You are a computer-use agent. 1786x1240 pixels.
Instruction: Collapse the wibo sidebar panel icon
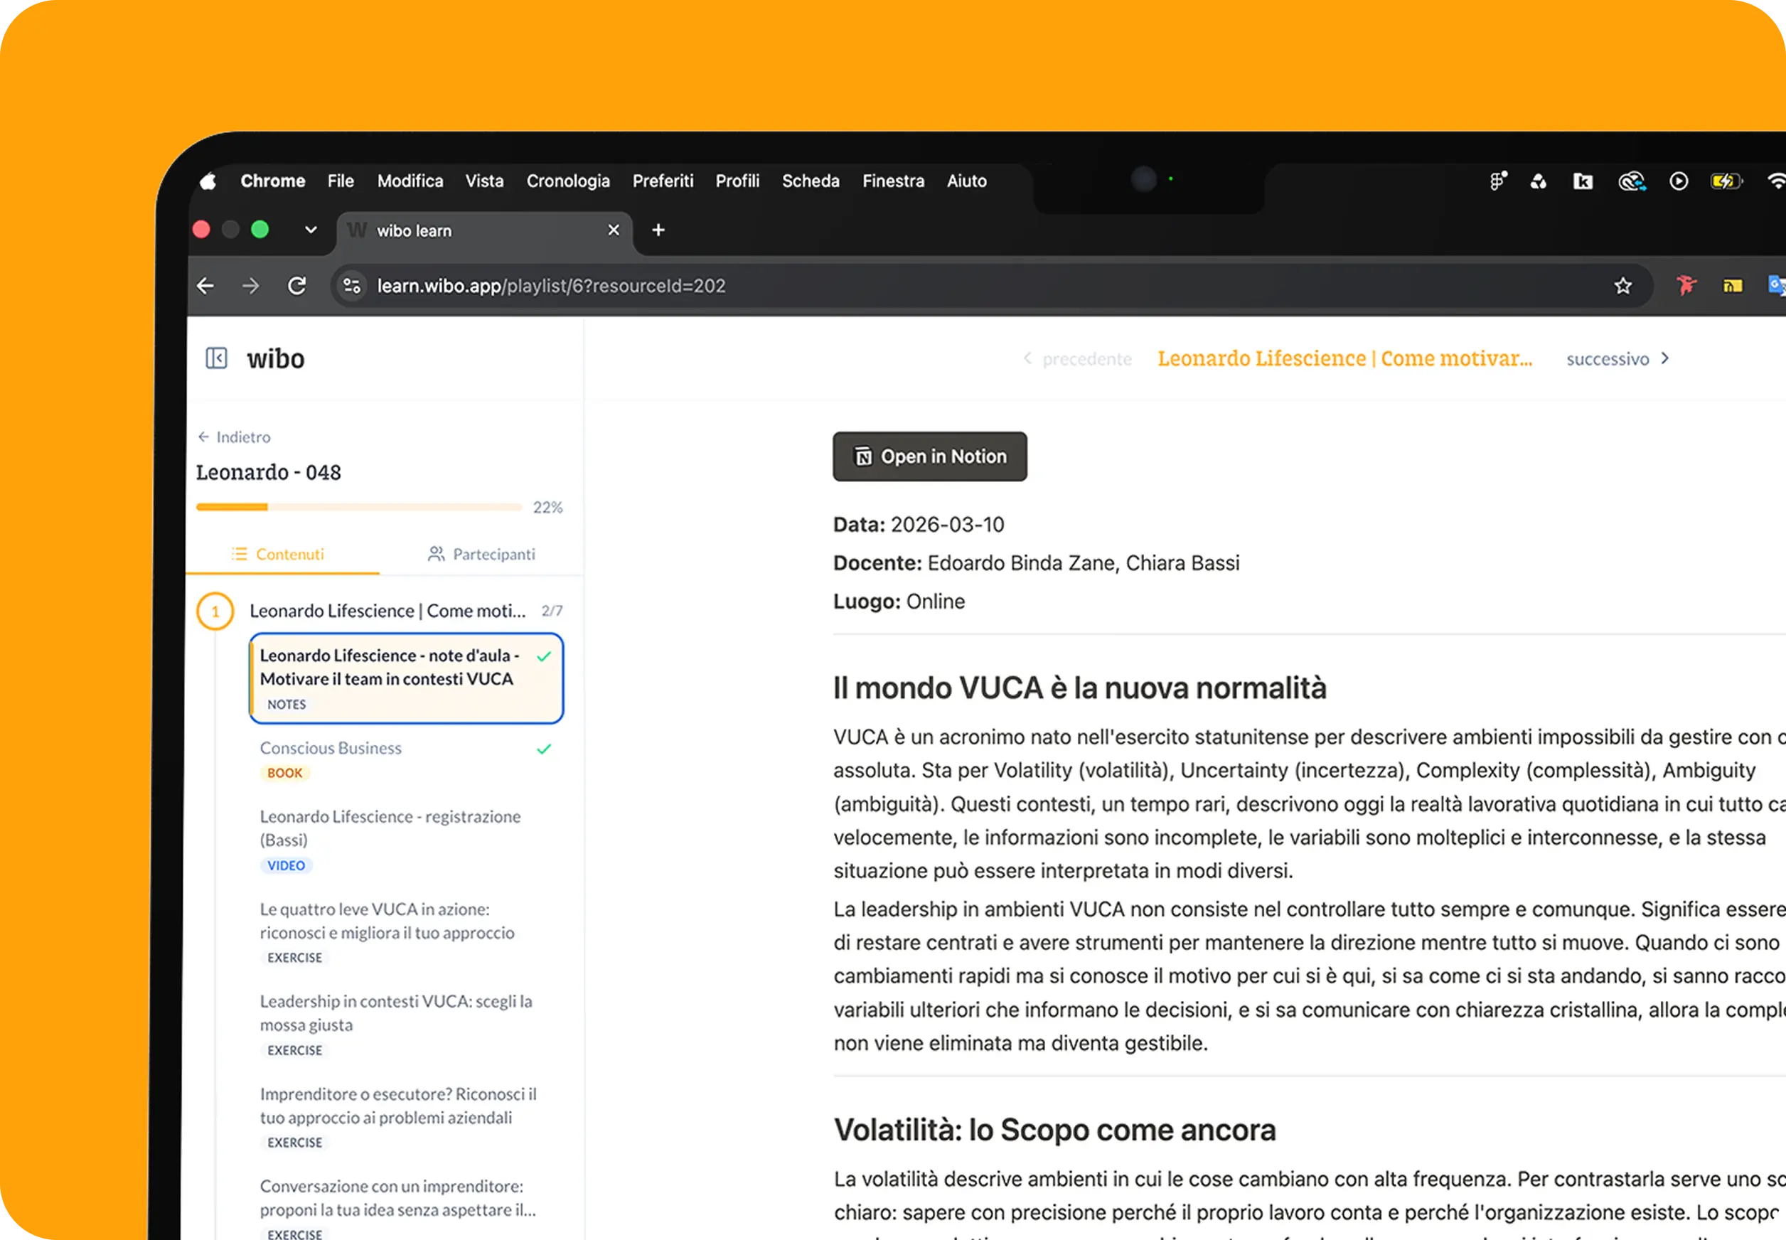coord(216,358)
